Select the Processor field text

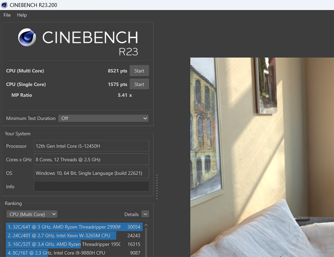[x=91, y=146]
